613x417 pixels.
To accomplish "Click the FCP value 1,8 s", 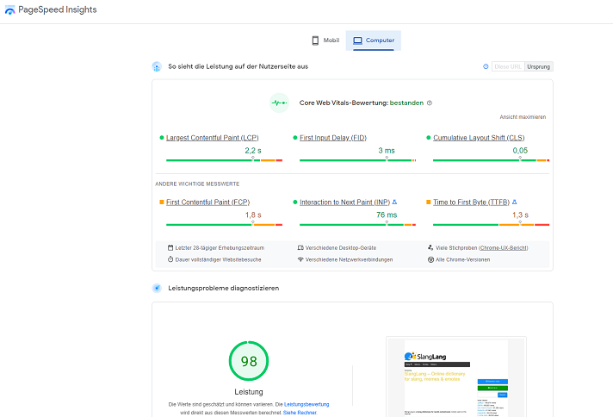I will (x=253, y=215).
